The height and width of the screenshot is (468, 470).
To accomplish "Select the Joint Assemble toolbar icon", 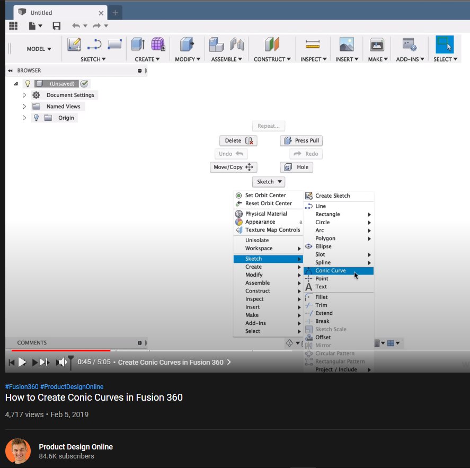I will tap(237, 44).
